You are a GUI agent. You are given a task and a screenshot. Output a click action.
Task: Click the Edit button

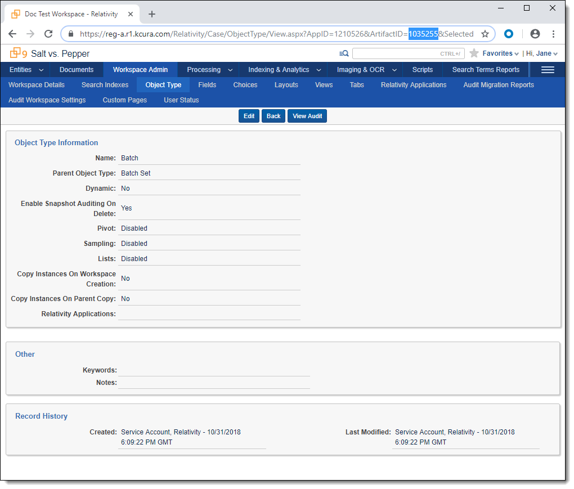(x=249, y=116)
